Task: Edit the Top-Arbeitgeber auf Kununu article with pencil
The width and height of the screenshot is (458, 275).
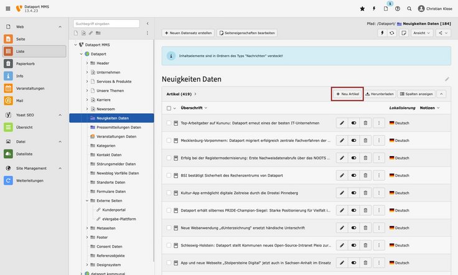Action: tap(342, 123)
